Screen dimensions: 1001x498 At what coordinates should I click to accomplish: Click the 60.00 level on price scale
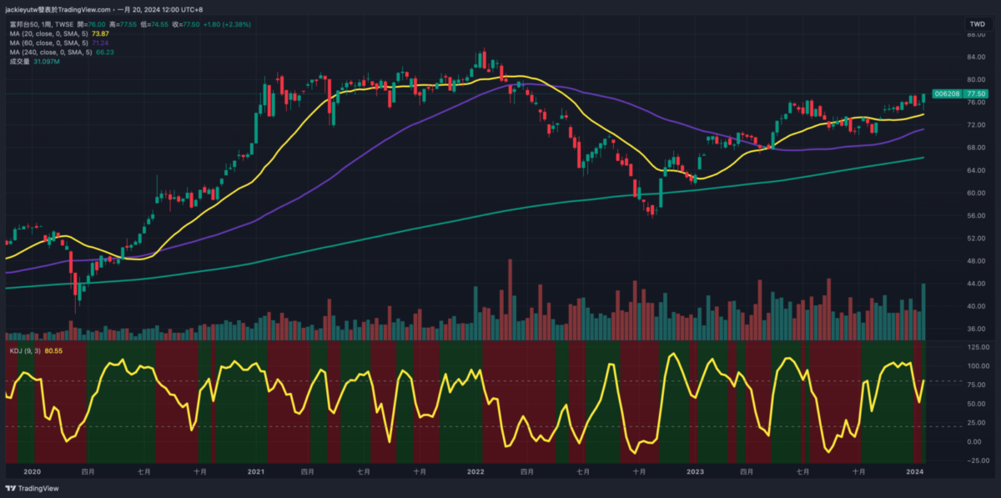[x=975, y=193]
